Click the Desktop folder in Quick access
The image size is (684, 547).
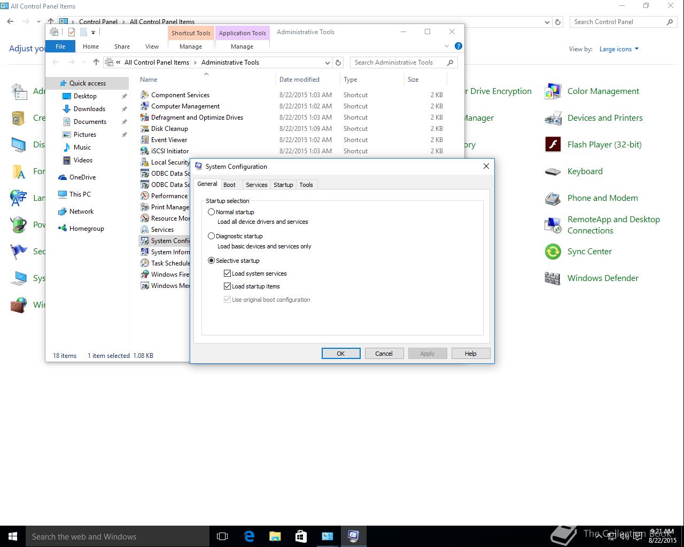click(x=85, y=96)
